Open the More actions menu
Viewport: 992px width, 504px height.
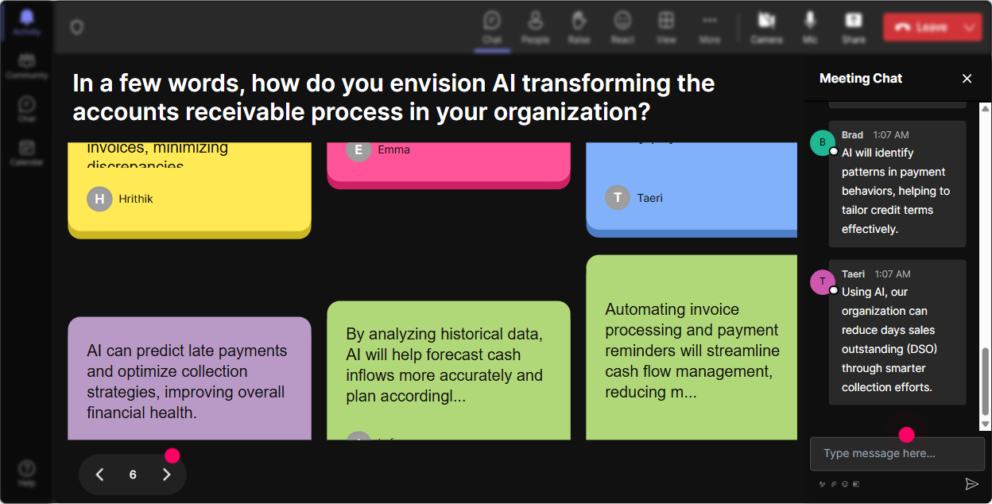pos(710,27)
